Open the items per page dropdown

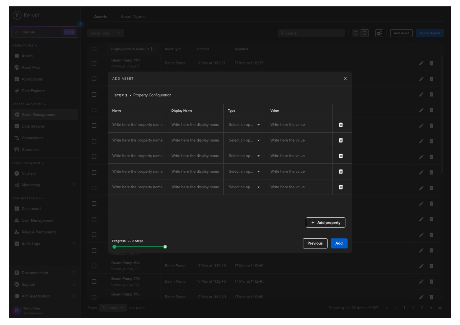click(113, 308)
